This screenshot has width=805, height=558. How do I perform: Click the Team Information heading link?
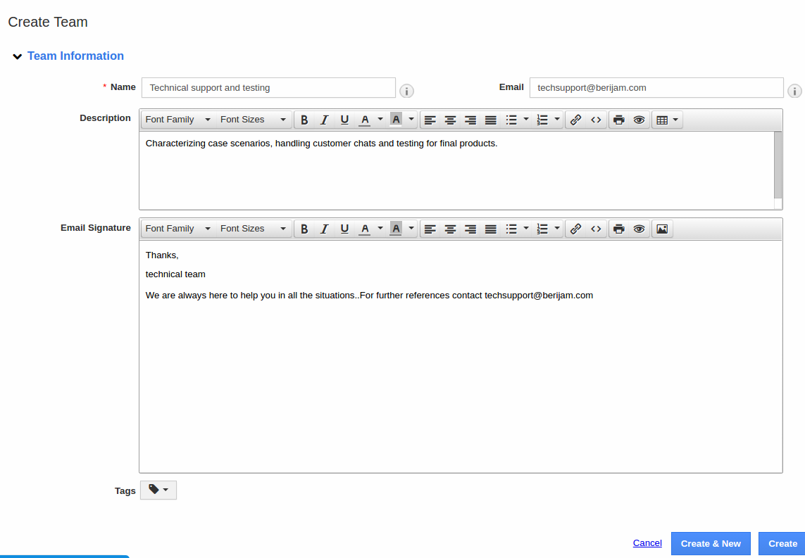[75, 56]
